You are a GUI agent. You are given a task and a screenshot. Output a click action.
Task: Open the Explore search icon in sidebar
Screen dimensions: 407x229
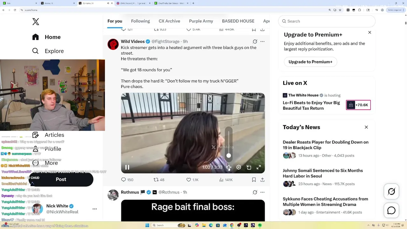[35, 51]
